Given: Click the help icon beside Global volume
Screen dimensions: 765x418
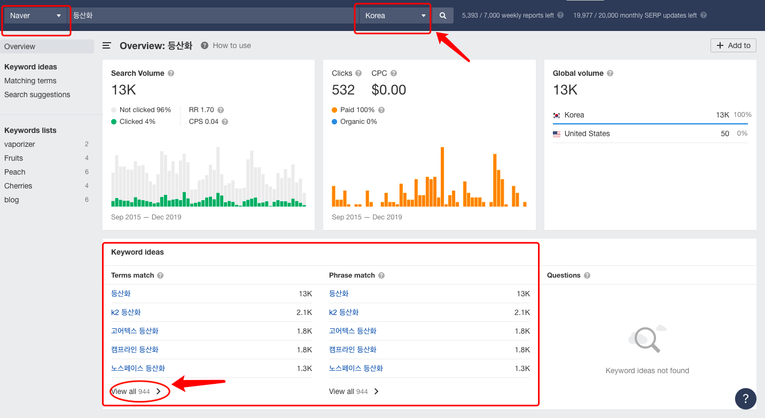Looking at the screenshot, I should pyautogui.click(x=610, y=74).
